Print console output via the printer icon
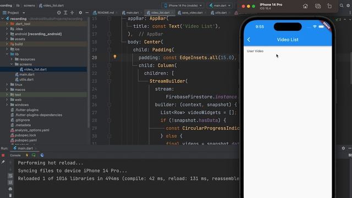352x198 pixels. pos(10,189)
